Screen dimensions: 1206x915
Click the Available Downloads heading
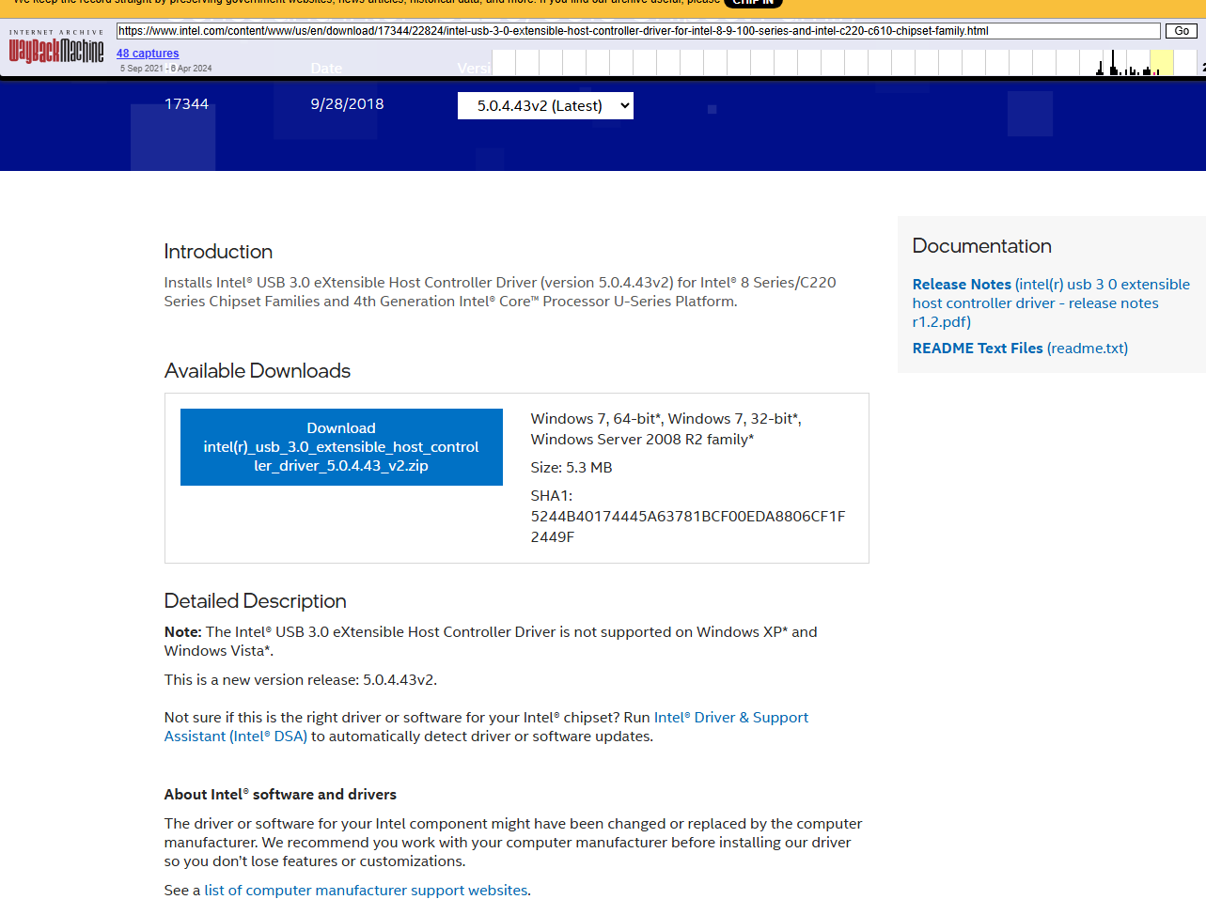[258, 371]
